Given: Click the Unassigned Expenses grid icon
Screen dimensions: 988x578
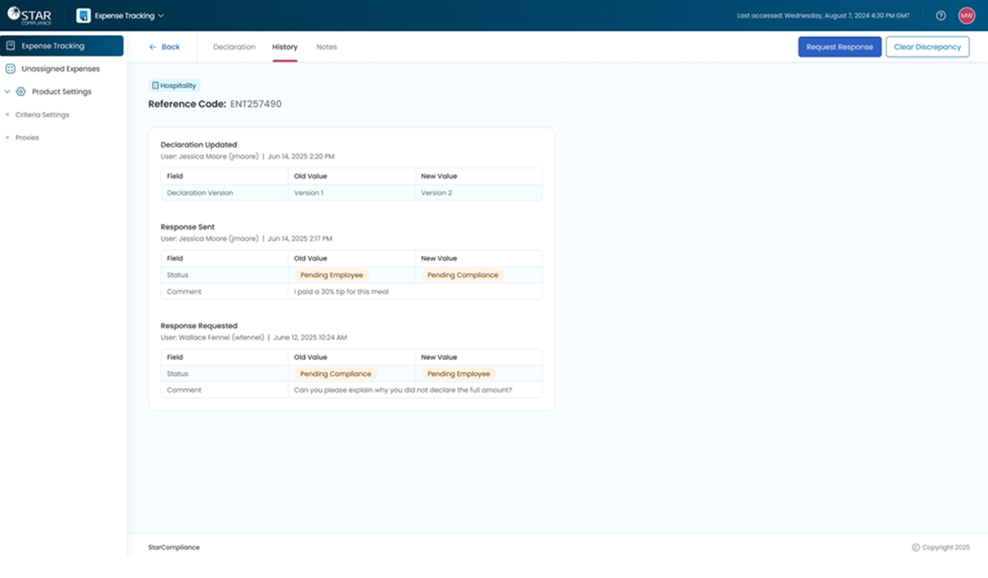Looking at the screenshot, I should (11, 68).
